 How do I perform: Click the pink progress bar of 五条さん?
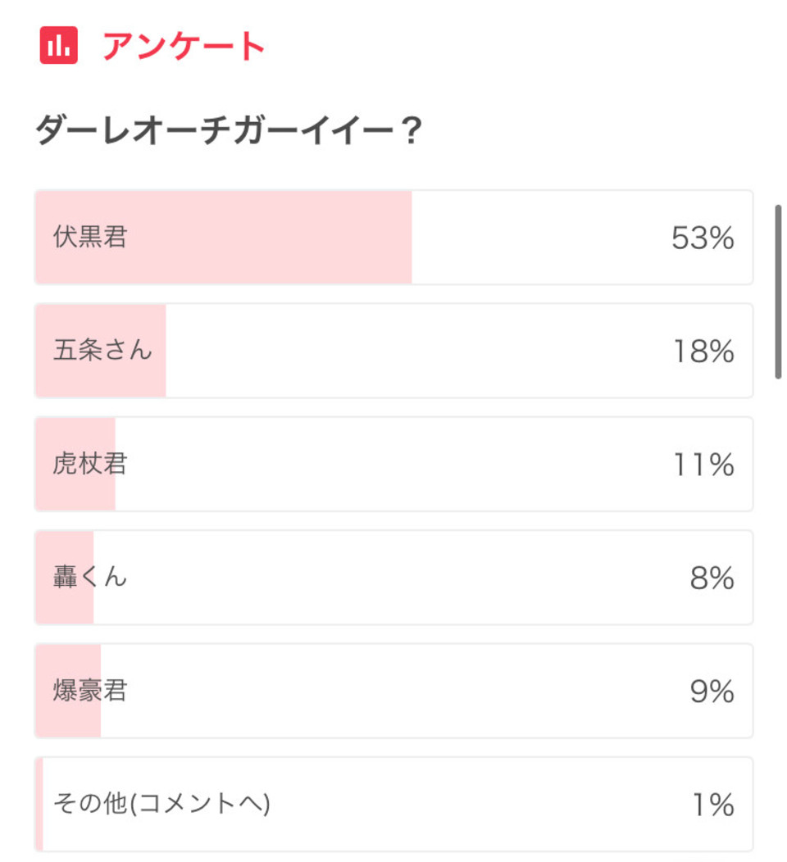101,351
